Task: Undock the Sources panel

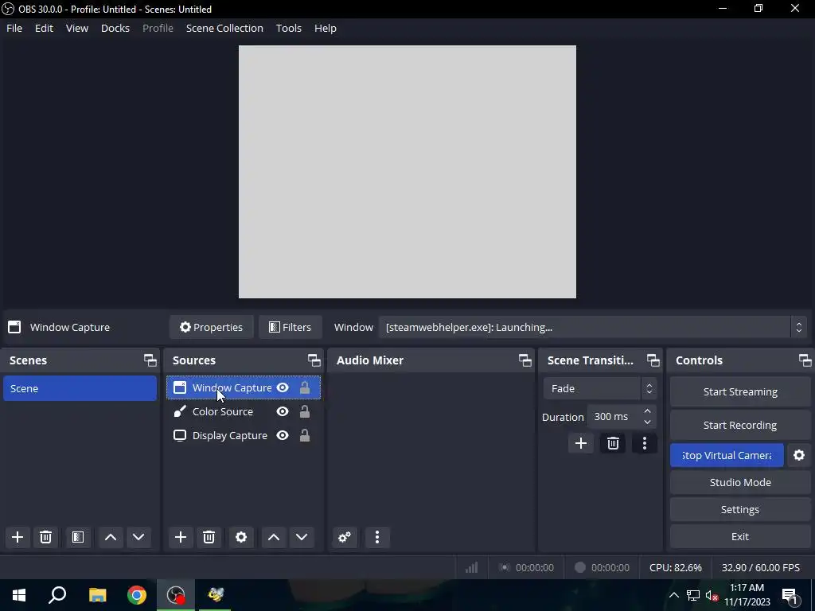Action: 314,360
